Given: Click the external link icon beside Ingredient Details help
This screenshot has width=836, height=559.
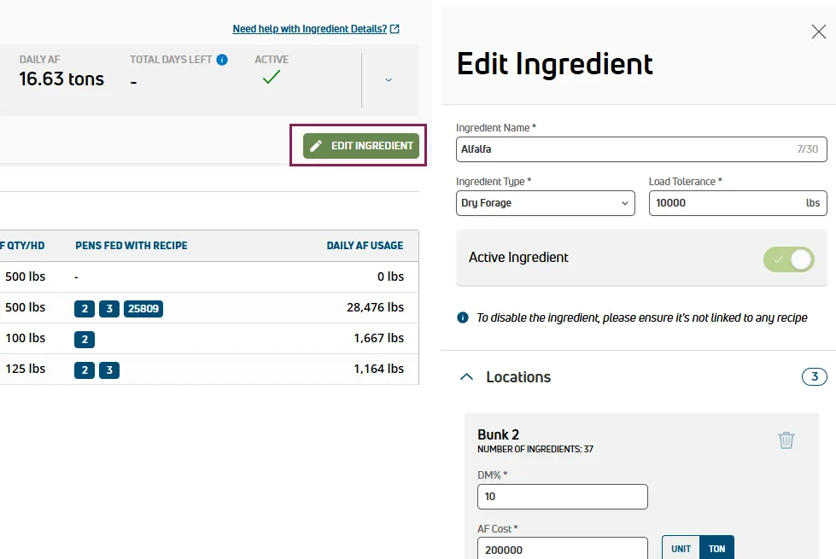Looking at the screenshot, I should pyautogui.click(x=395, y=29).
